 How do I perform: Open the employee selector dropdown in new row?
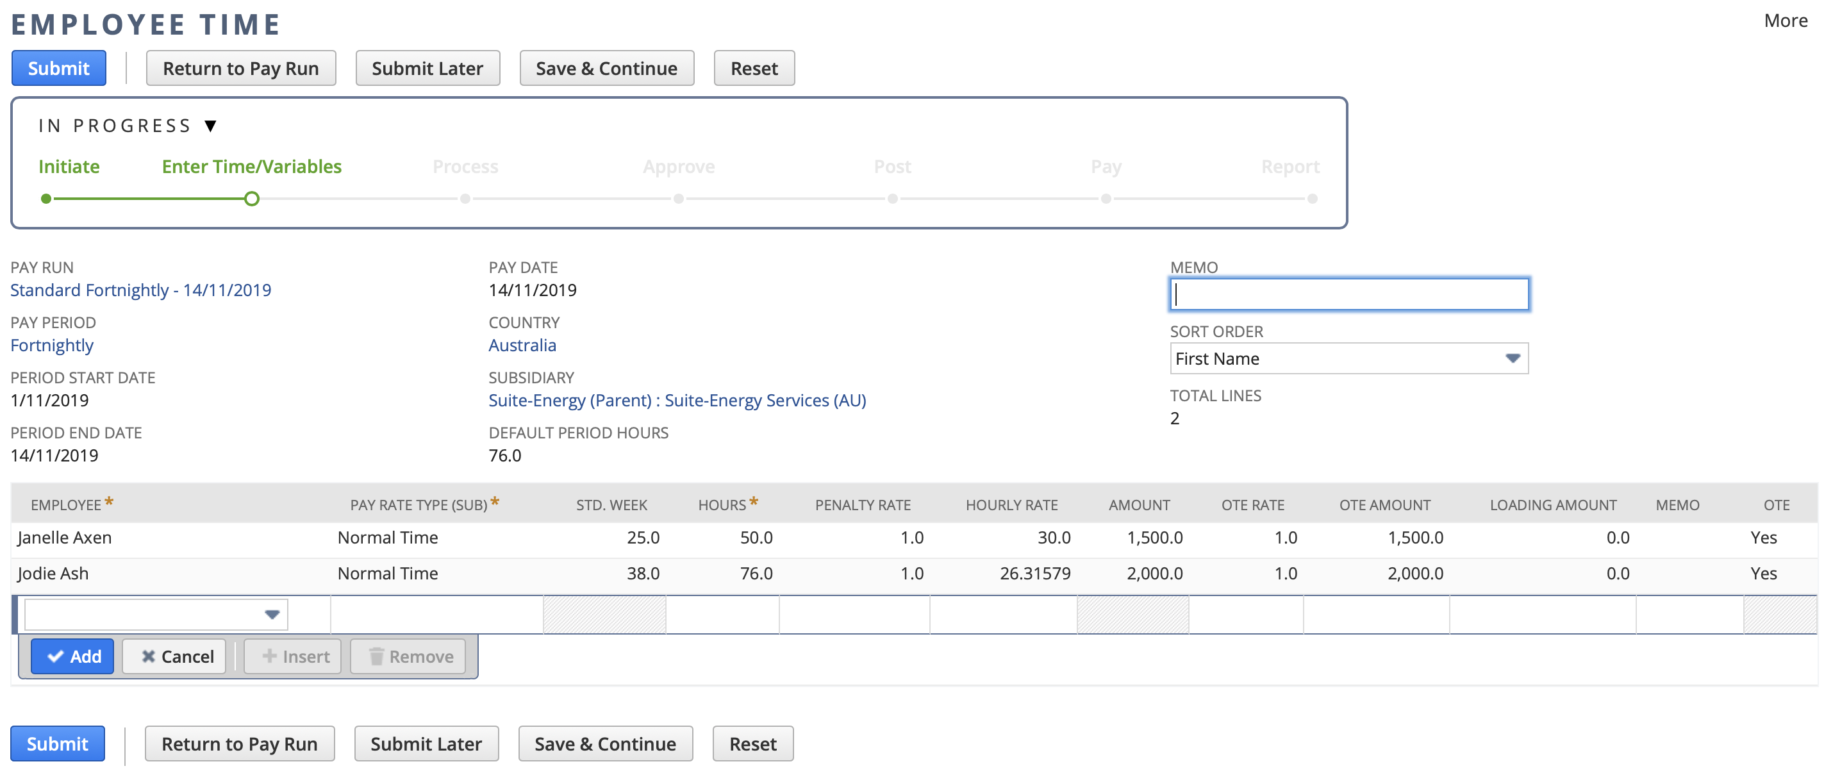coord(272,613)
